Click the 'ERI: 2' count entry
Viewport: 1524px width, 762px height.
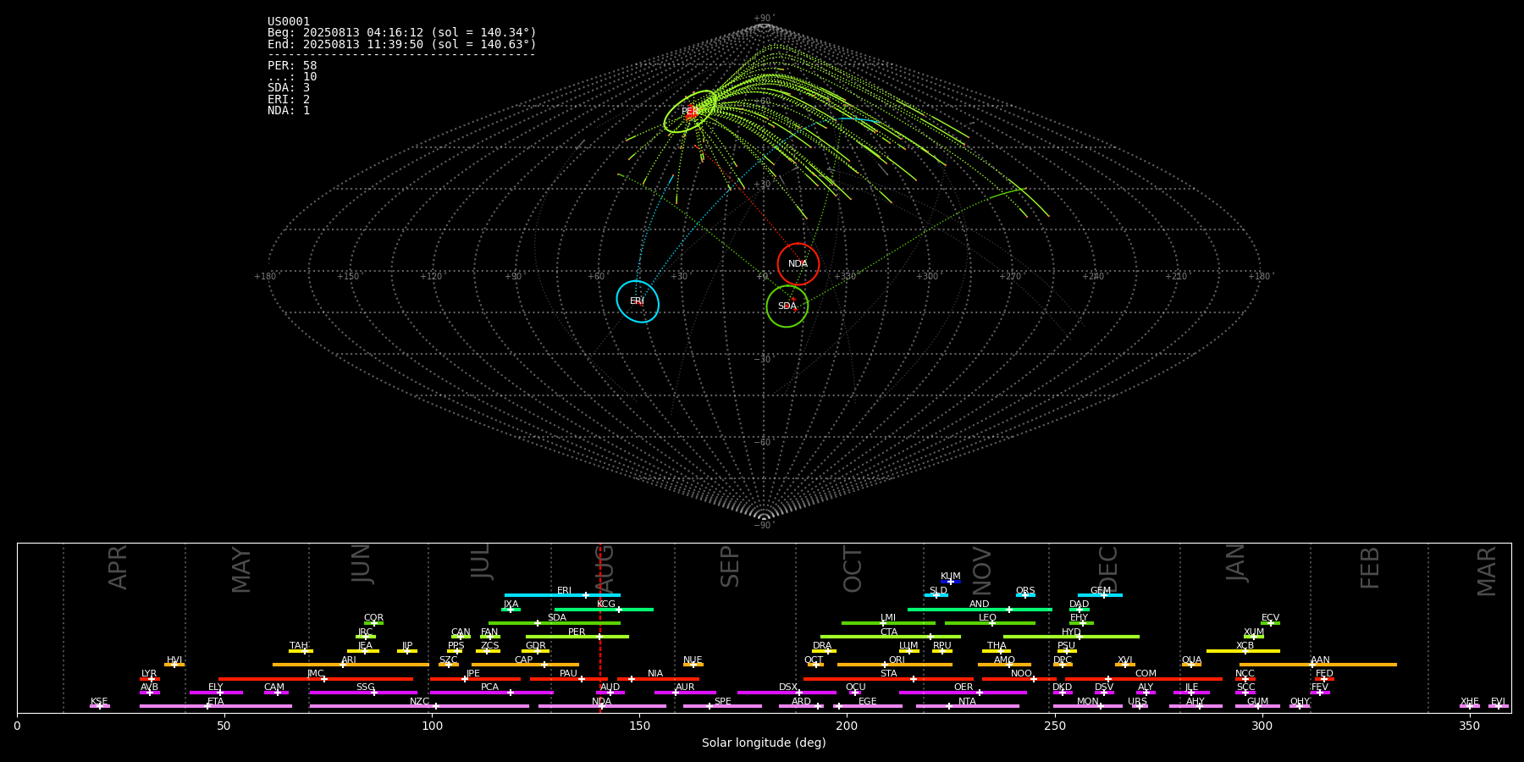click(289, 99)
